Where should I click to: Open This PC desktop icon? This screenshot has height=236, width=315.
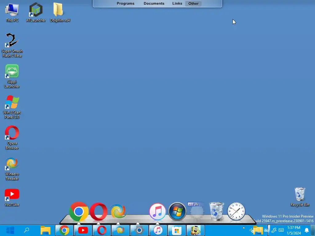coord(12,12)
